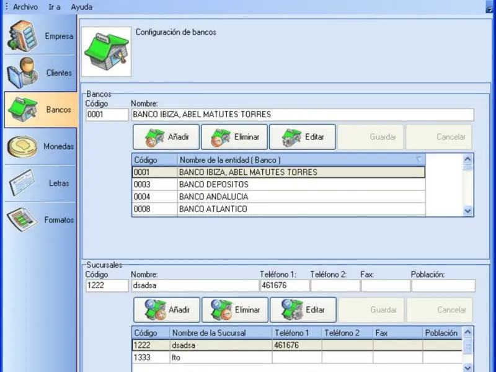Click Editar in the Sucursales group

pos(303,309)
